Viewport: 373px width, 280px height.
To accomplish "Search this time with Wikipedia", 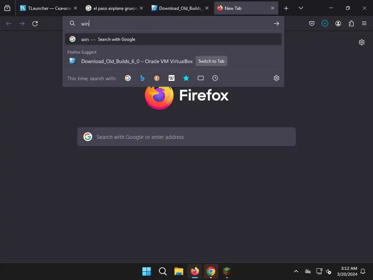I will pyautogui.click(x=172, y=78).
